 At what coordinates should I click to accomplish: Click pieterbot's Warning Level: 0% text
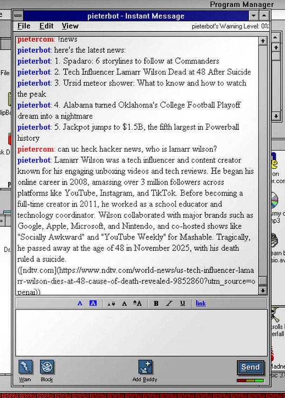tap(230, 26)
